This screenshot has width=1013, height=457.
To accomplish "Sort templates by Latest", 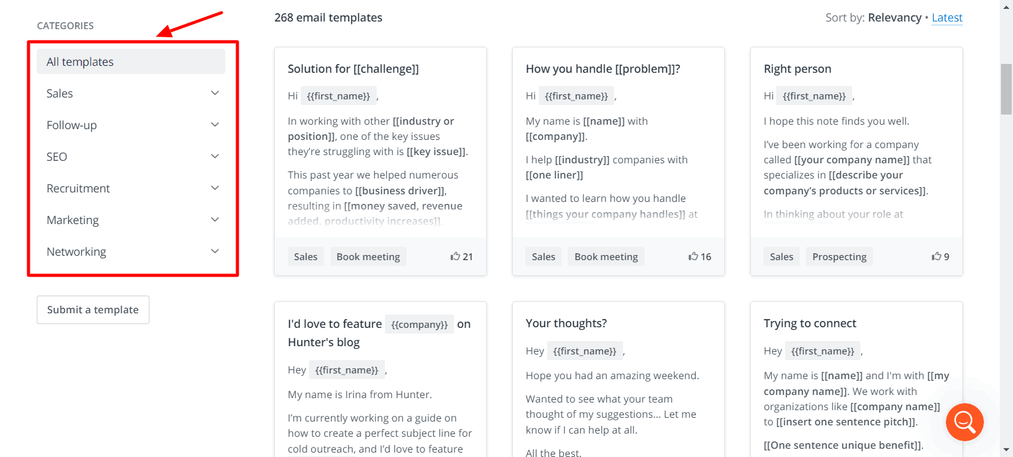I will 947,18.
